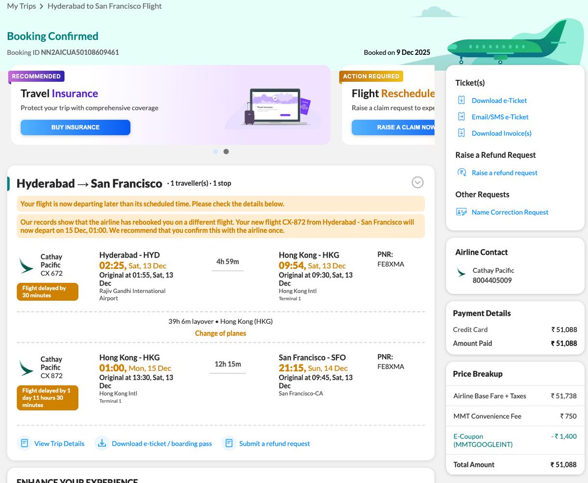Click the Download Invoice(s) icon
The width and height of the screenshot is (588, 483).
click(x=461, y=133)
